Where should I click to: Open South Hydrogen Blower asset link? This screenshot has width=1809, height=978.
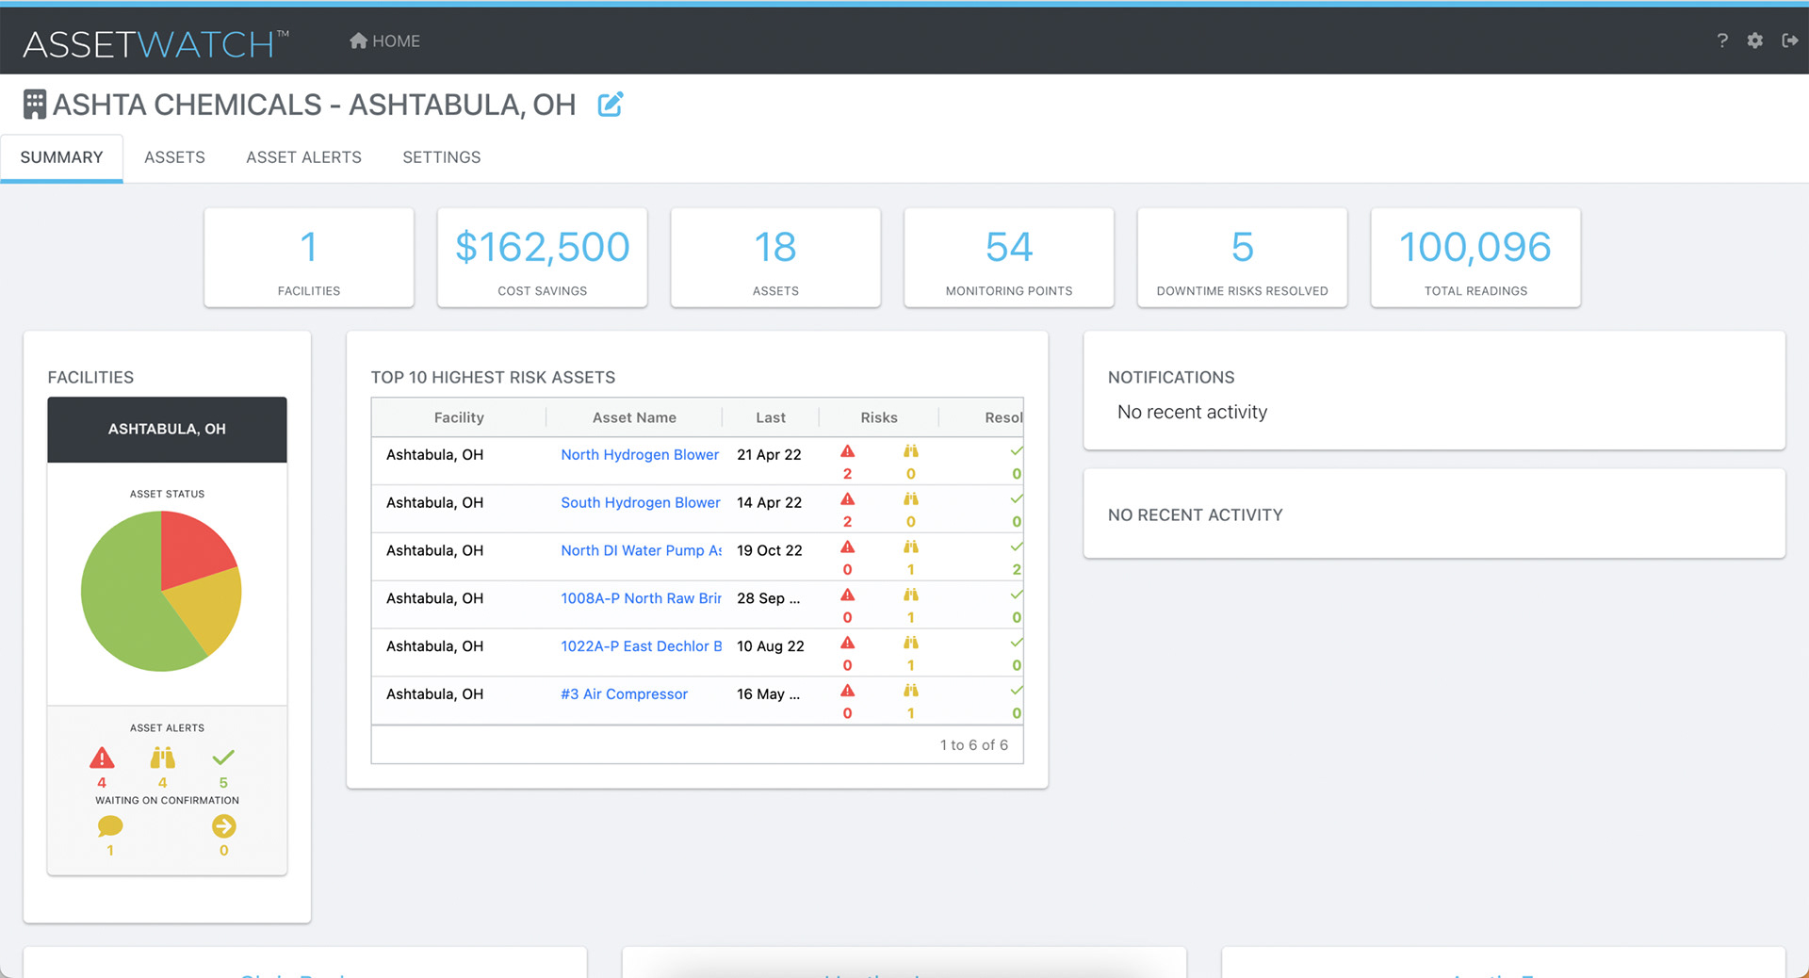click(641, 503)
